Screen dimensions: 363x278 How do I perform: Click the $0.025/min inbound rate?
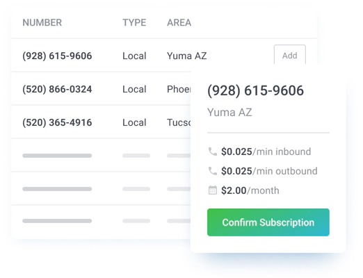tap(266, 152)
